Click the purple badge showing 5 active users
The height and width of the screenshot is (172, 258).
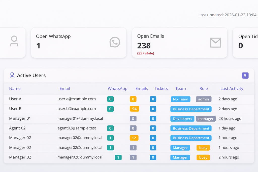coord(245,75)
